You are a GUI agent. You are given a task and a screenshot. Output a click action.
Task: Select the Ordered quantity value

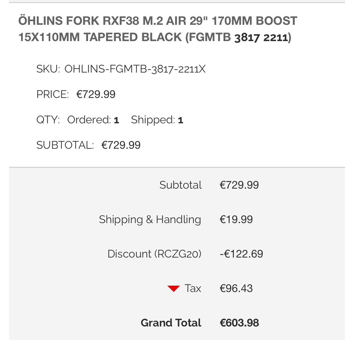coord(116,120)
